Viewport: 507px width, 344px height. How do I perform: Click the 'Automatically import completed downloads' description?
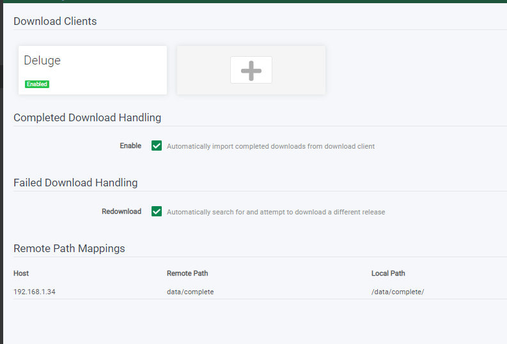(x=270, y=146)
